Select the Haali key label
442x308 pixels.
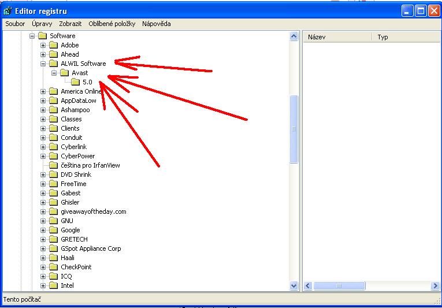tap(68, 258)
